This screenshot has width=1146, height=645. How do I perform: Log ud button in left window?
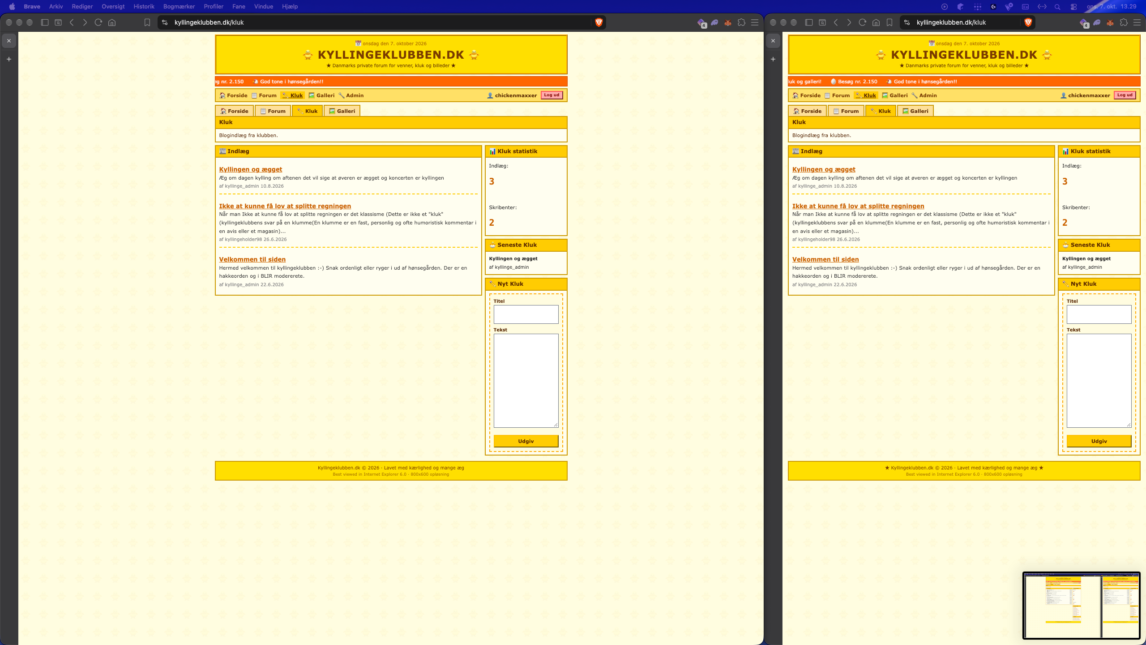pos(552,95)
